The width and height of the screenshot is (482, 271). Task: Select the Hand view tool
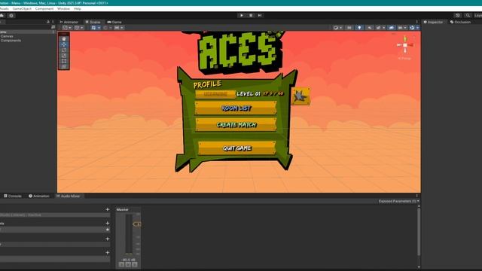coord(63,39)
